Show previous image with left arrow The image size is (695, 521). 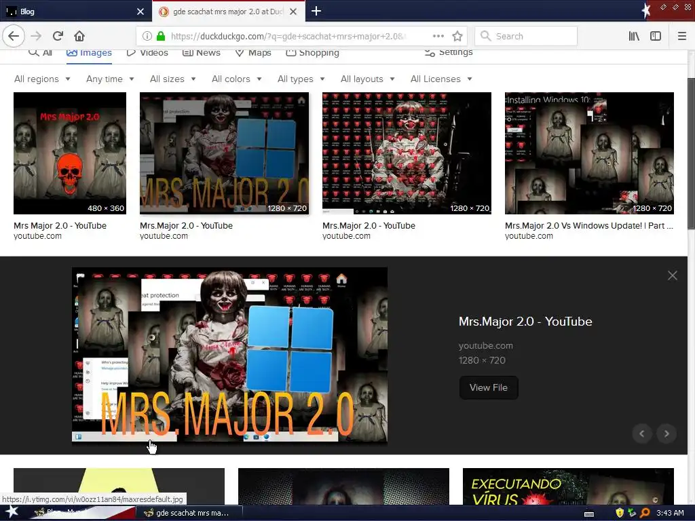tap(642, 433)
